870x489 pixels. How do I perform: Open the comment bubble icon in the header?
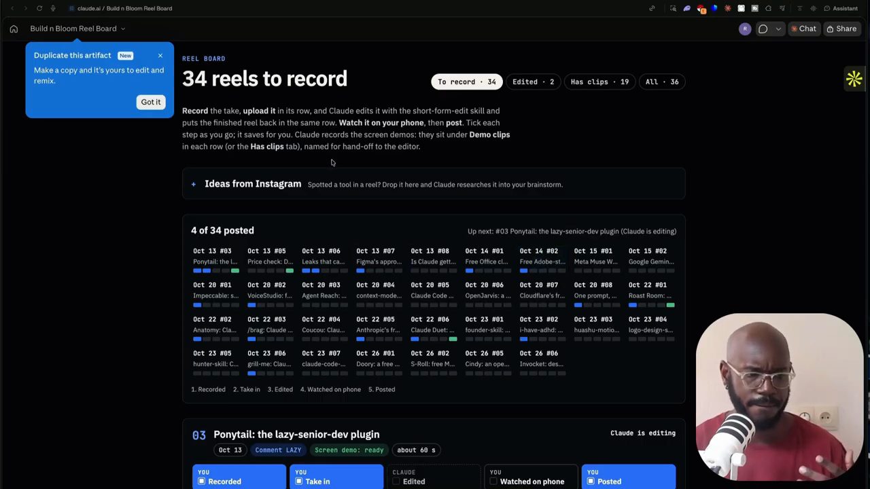click(x=763, y=29)
